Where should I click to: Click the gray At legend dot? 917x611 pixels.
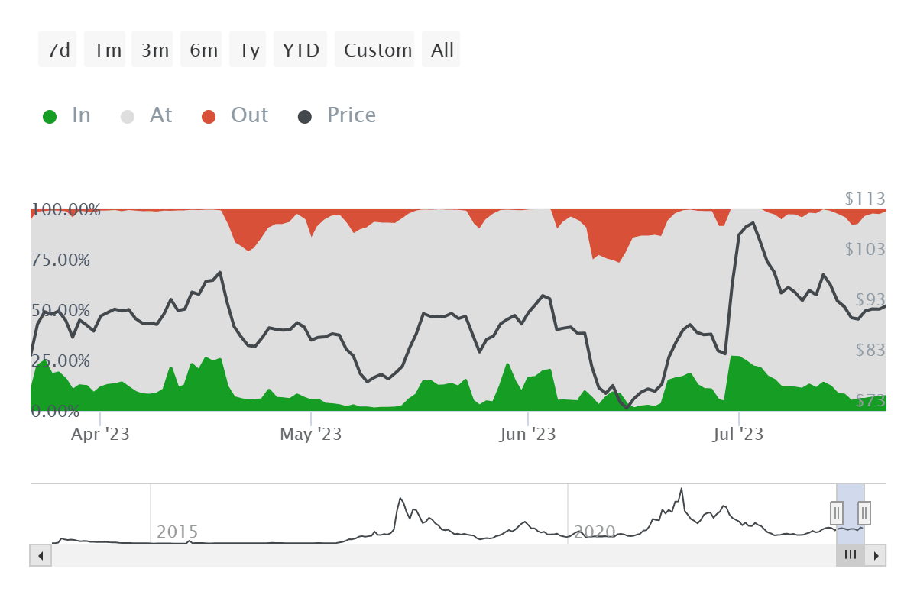(x=127, y=115)
